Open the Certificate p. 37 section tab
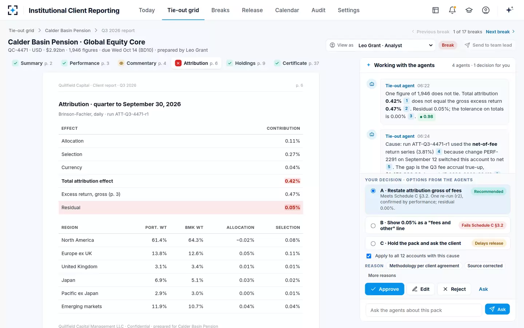This screenshot has height=328, width=524. 297,63
